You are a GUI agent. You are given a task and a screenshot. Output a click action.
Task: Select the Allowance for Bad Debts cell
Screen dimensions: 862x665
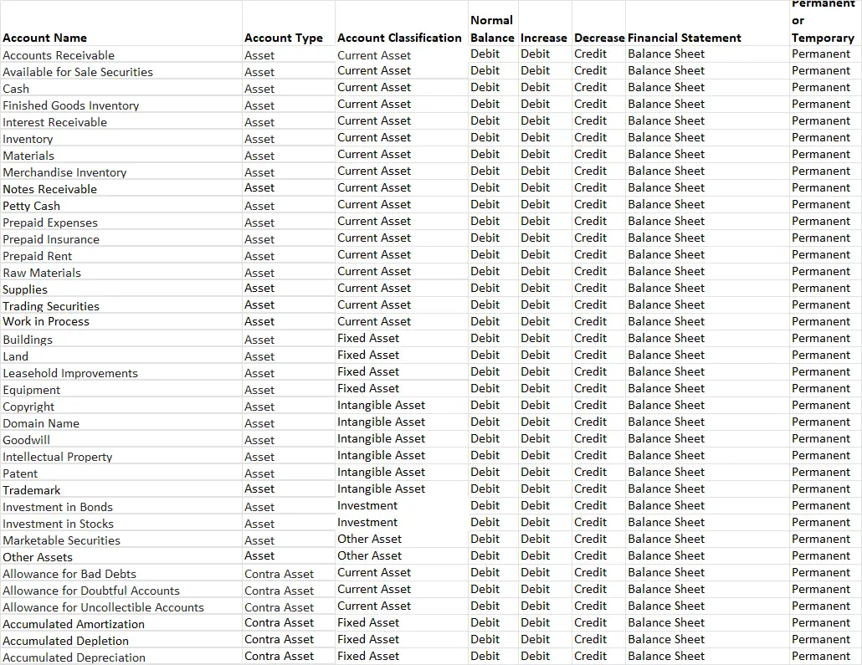(69, 574)
